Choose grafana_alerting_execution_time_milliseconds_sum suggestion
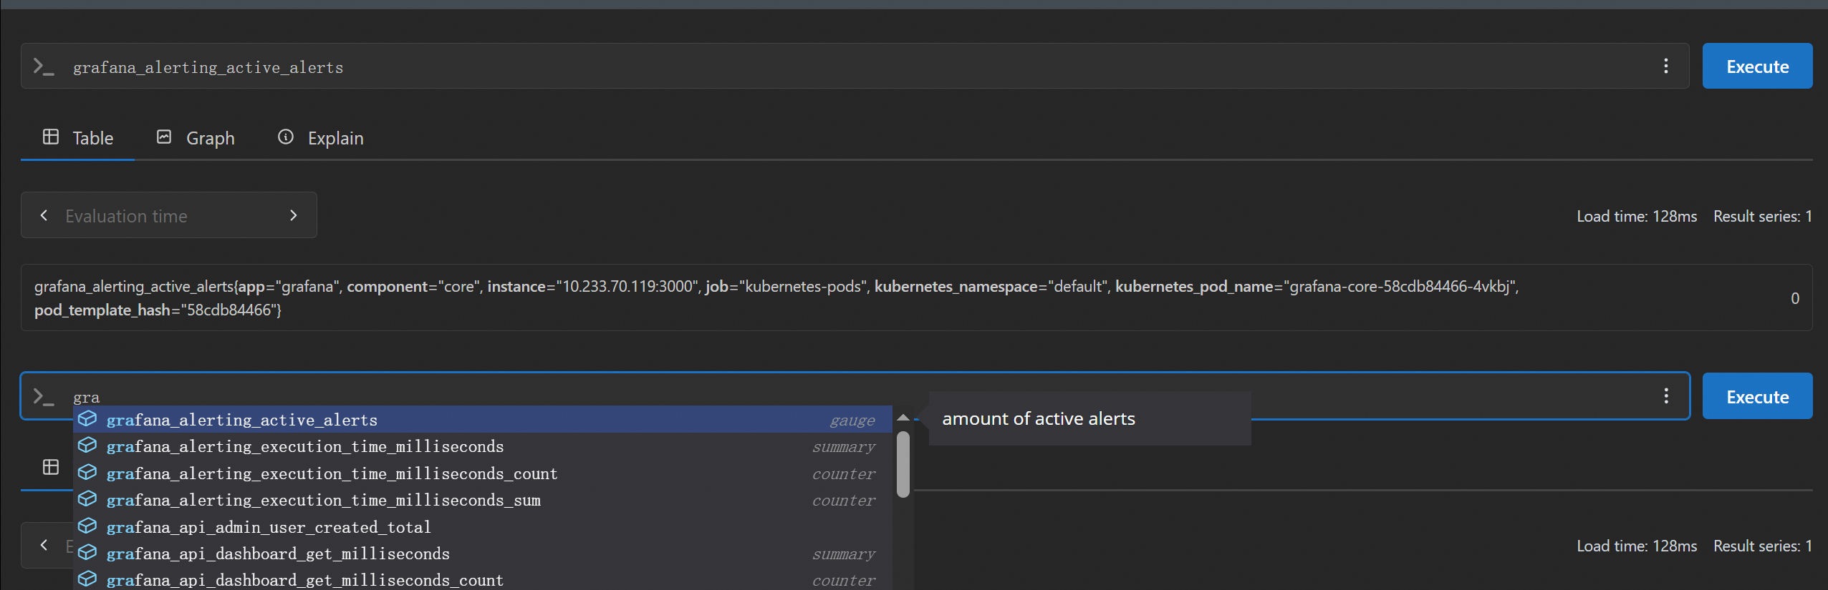This screenshot has width=1828, height=590. click(483, 500)
